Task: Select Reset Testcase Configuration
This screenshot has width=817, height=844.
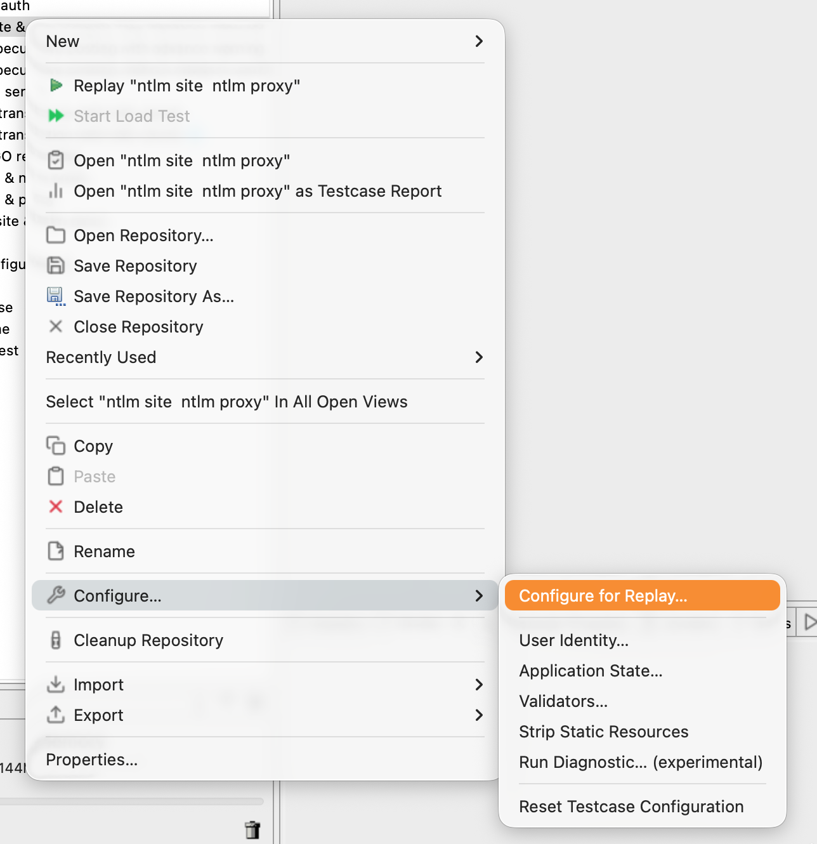Action: (642, 807)
